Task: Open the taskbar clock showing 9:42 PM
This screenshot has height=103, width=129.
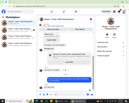Action: coord(120,101)
